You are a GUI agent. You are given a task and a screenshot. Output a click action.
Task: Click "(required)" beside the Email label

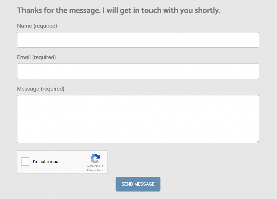44,57
